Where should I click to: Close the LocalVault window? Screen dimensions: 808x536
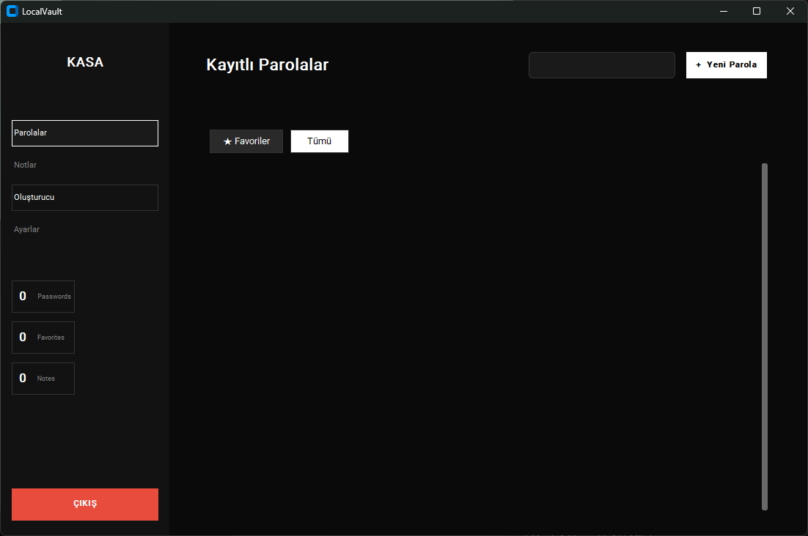pyautogui.click(x=790, y=11)
